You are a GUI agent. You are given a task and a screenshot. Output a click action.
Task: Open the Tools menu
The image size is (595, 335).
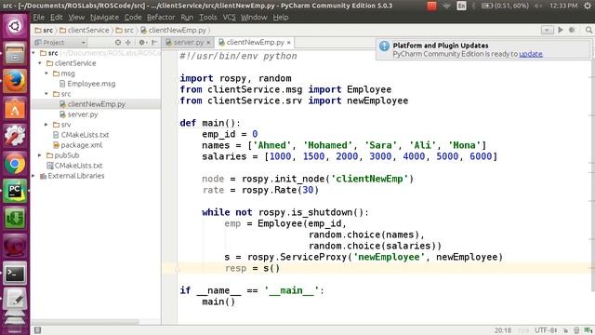pos(208,17)
